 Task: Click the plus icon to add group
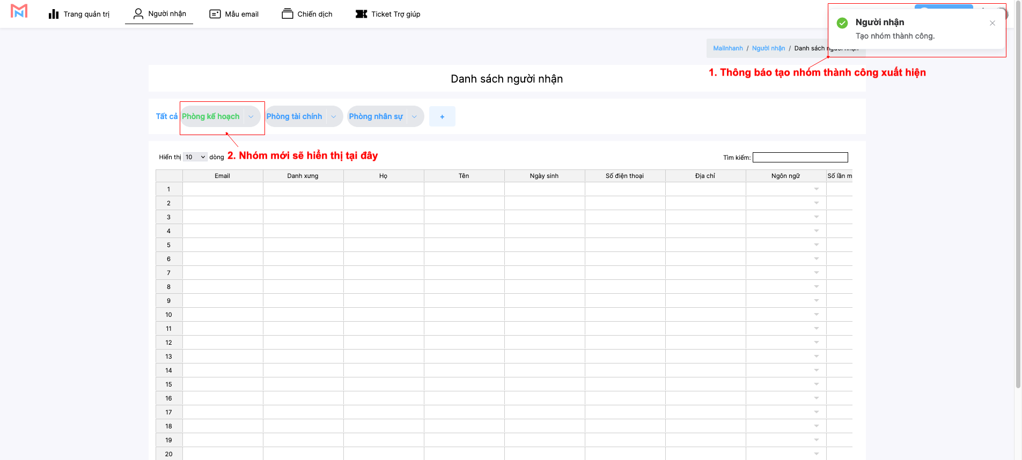click(442, 116)
